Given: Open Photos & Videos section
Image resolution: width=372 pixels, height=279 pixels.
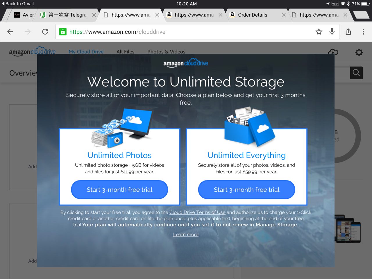Looking at the screenshot, I should (166, 52).
